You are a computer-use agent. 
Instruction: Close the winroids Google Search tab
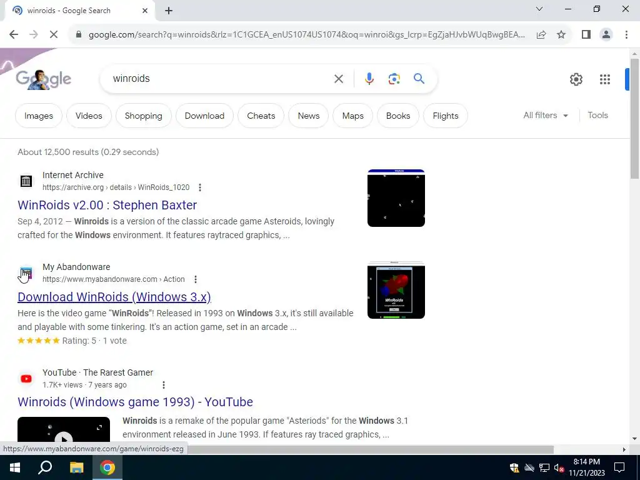[145, 11]
